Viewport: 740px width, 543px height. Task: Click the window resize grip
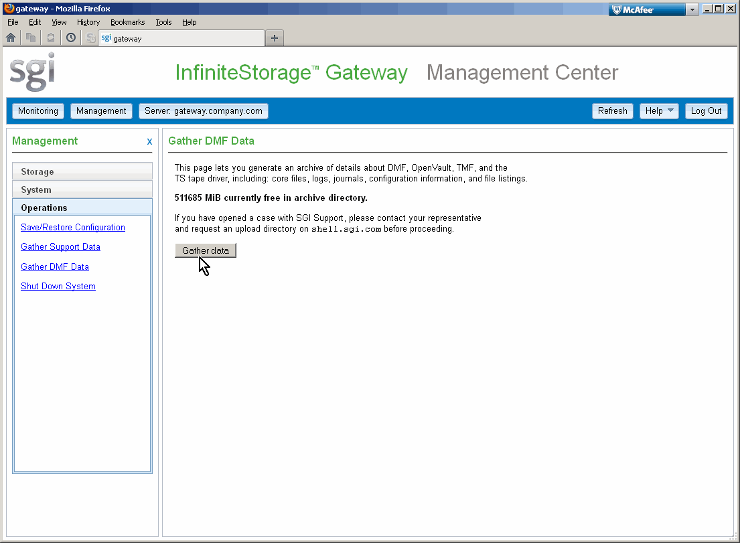733,536
